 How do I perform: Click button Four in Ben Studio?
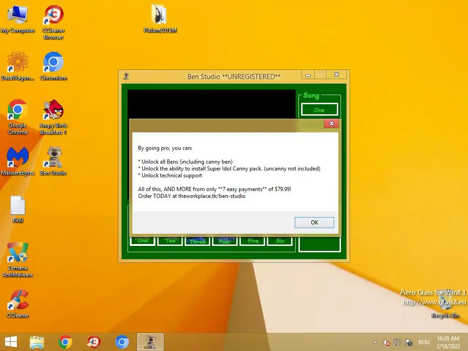coord(225,241)
